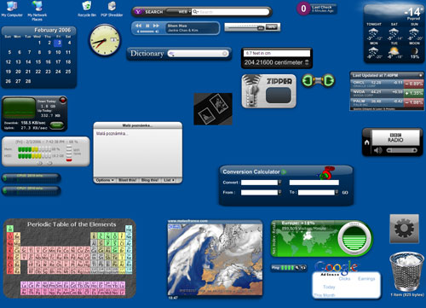
Task: Click the wire trash can widget
Action: point(406,271)
